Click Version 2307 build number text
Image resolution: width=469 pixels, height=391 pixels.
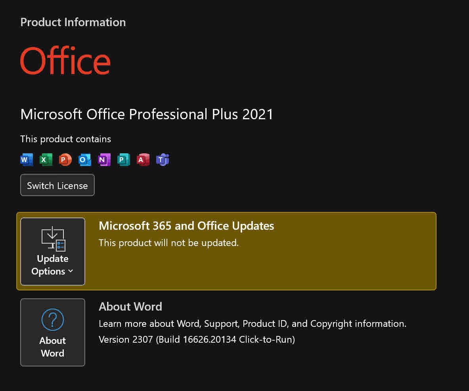[197, 340]
